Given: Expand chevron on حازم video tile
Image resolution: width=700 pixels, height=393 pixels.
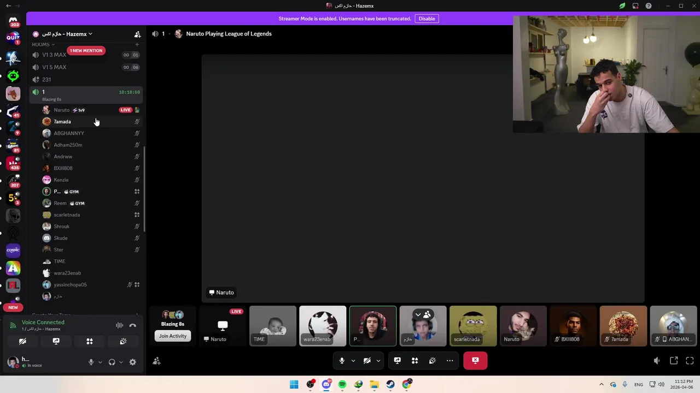Looking at the screenshot, I should (418, 315).
